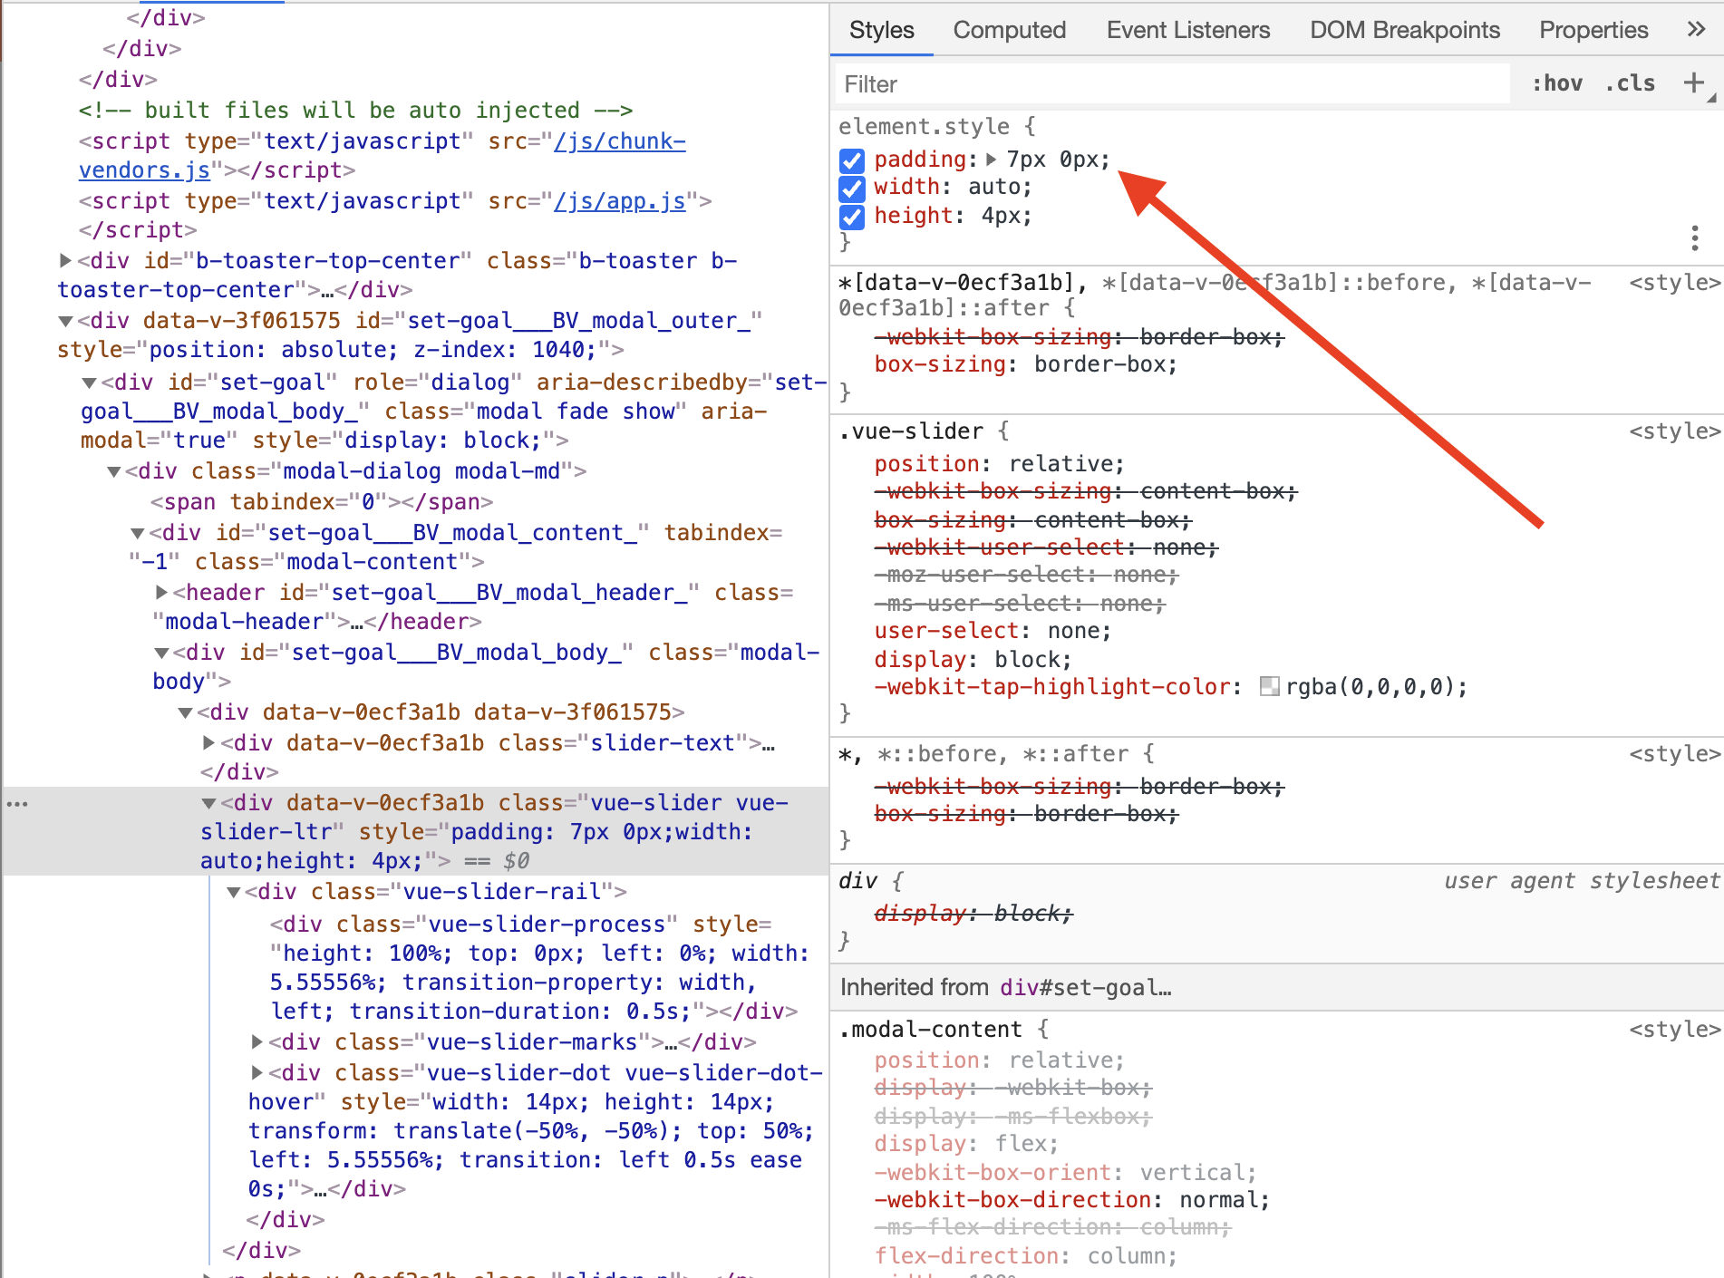
Task: Add new style rule plus icon
Action: click(1693, 82)
